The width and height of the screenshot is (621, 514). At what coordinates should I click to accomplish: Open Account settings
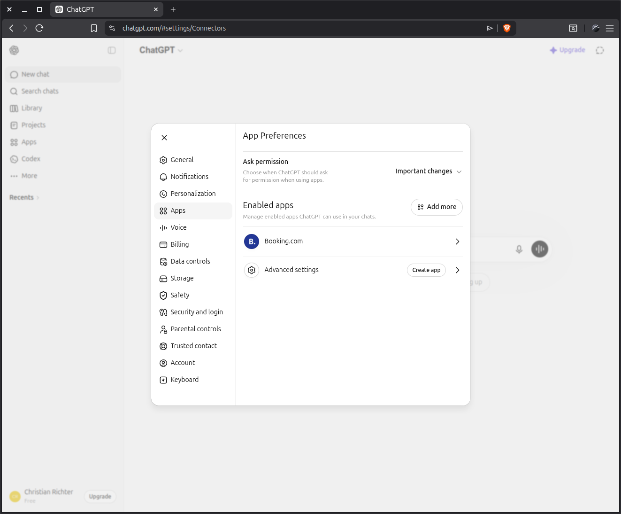coord(193,363)
